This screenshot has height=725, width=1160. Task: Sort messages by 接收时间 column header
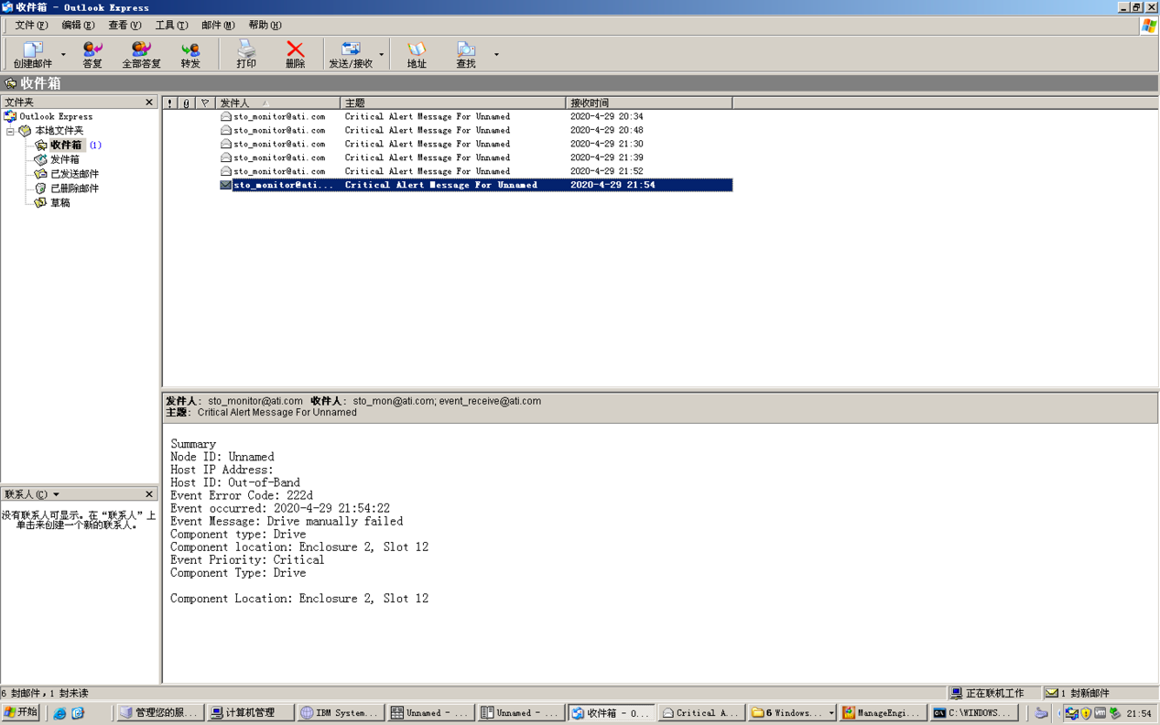coord(647,103)
